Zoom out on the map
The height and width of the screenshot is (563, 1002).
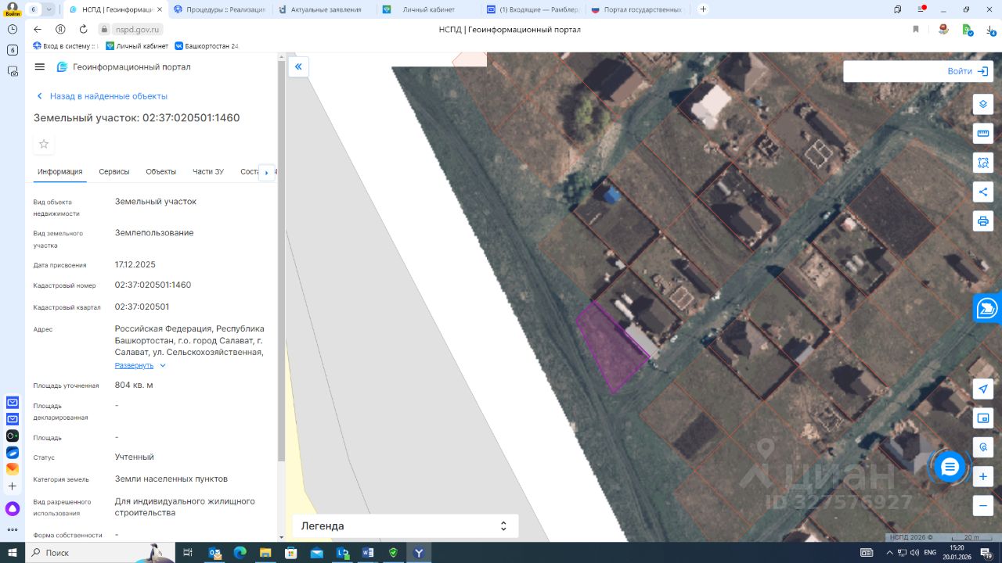click(x=983, y=505)
